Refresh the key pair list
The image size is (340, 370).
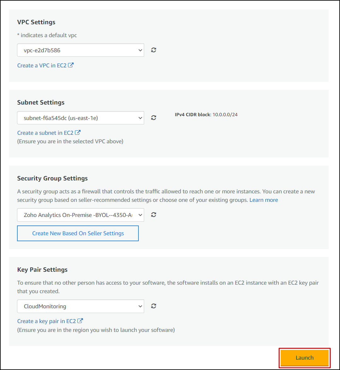click(x=154, y=306)
